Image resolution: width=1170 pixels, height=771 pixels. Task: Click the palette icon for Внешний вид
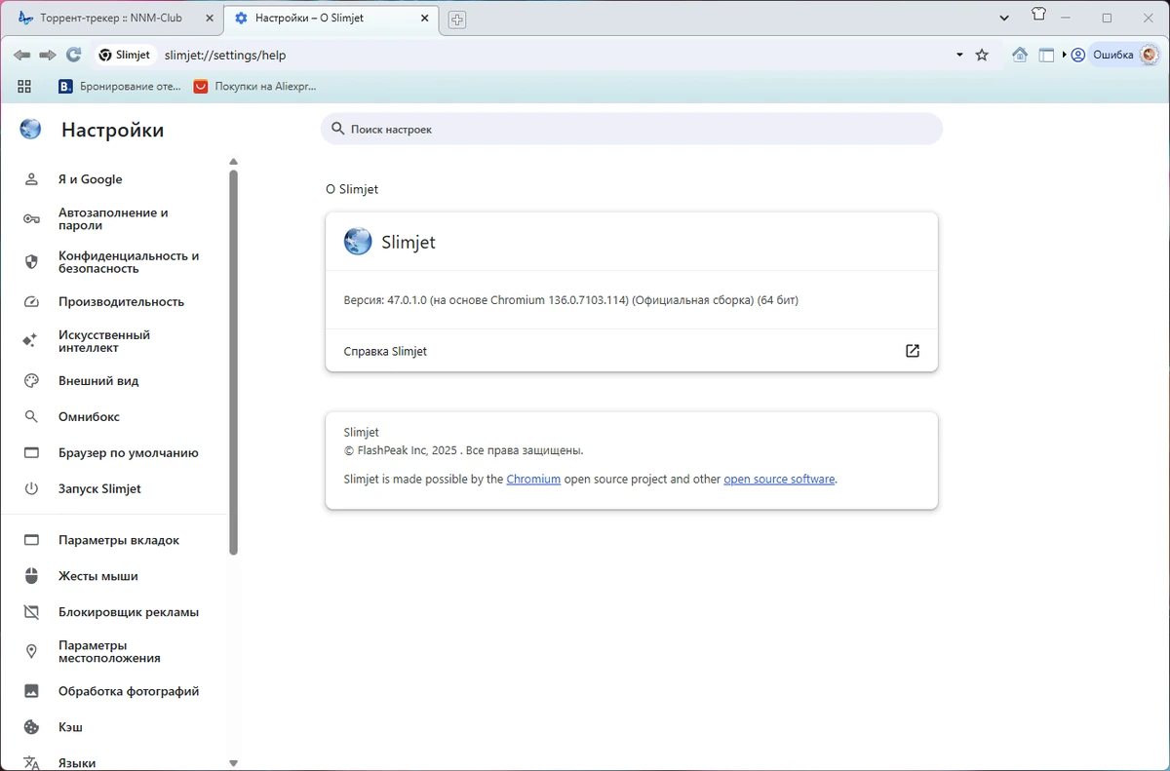point(31,381)
